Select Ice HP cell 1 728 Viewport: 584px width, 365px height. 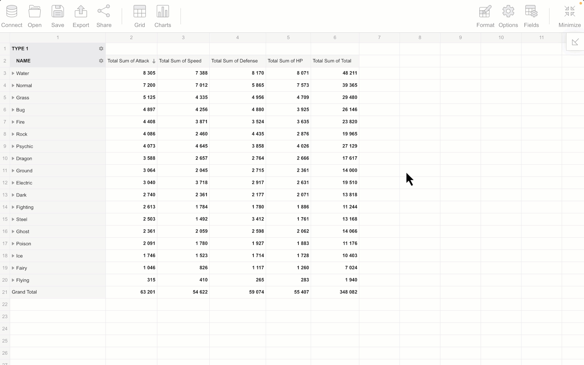(x=288, y=255)
